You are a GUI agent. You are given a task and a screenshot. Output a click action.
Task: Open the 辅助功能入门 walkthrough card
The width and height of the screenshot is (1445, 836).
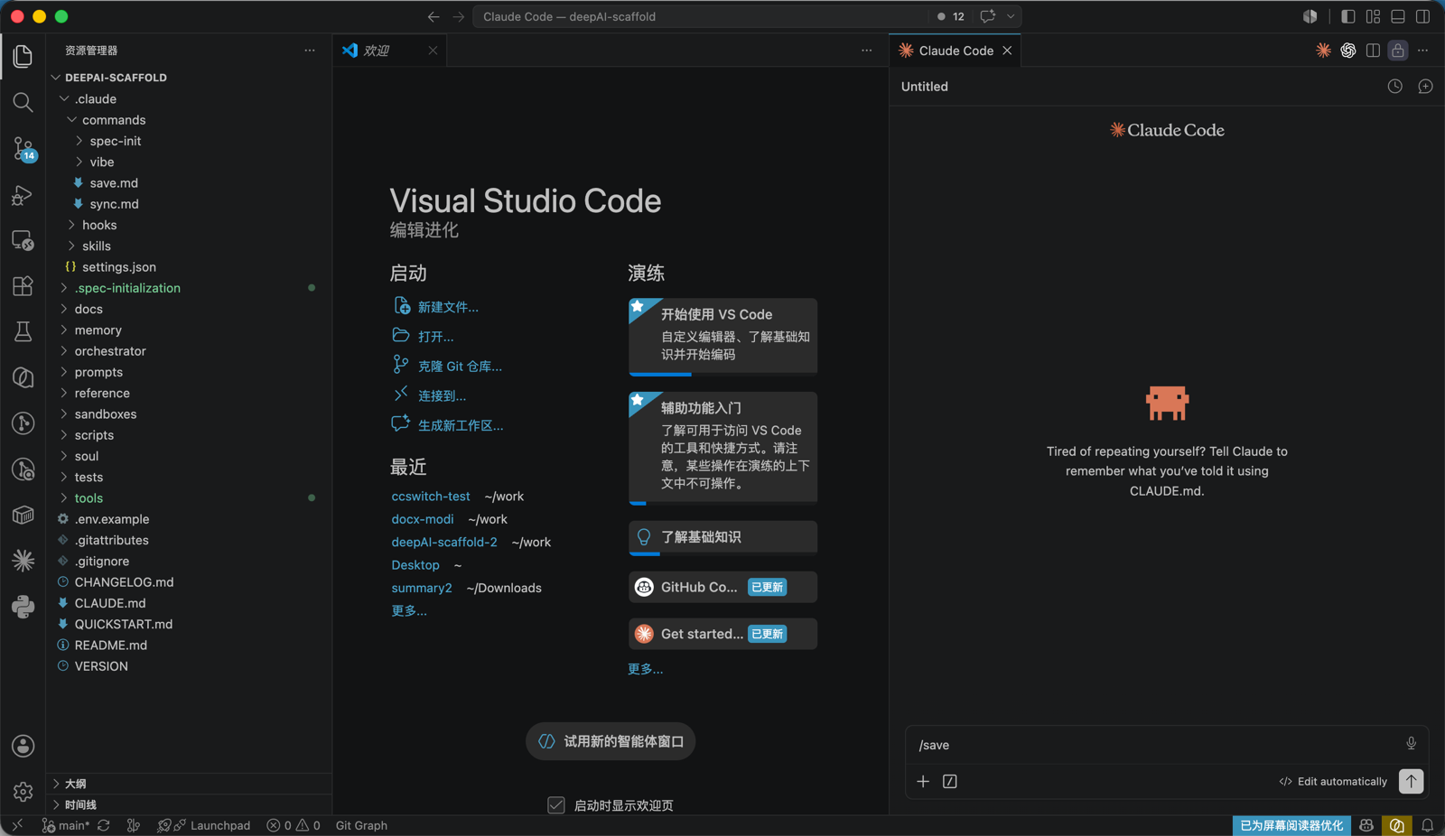(x=722, y=448)
